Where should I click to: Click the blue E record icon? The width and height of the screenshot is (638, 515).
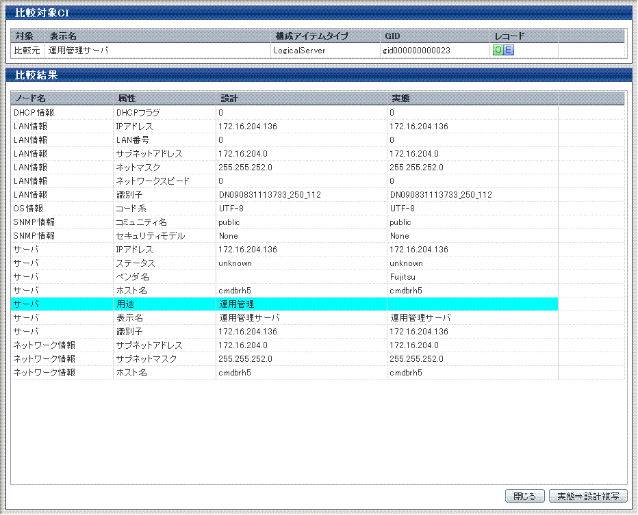point(509,50)
